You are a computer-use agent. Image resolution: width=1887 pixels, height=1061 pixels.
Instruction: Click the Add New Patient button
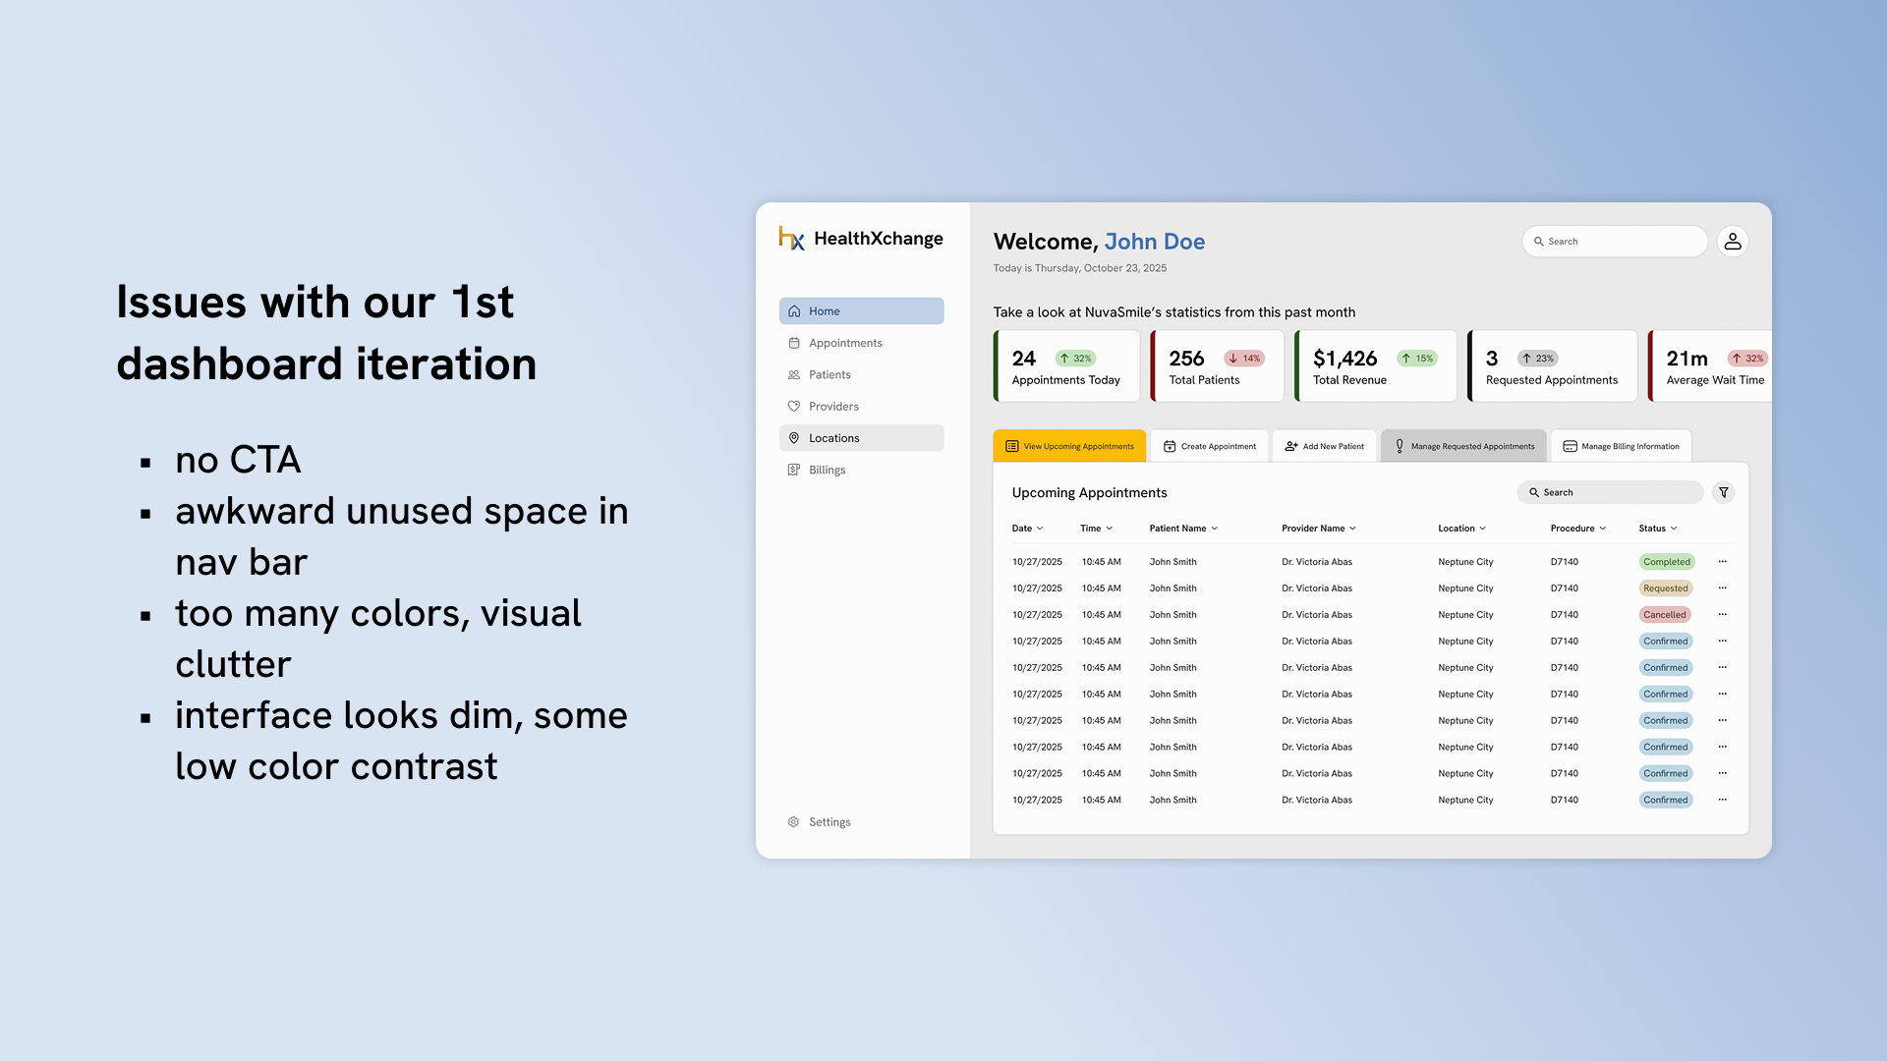pyautogui.click(x=1324, y=445)
